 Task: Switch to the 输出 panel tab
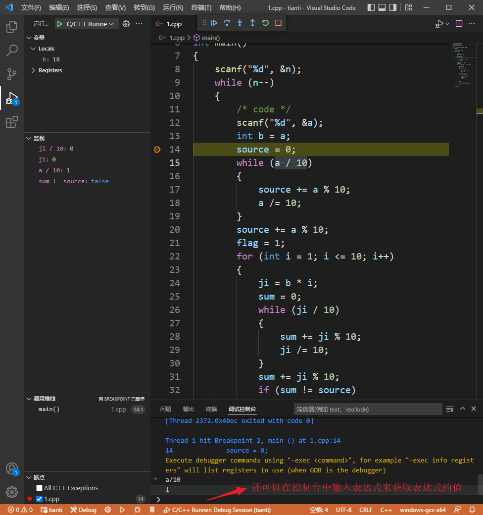click(x=189, y=409)
